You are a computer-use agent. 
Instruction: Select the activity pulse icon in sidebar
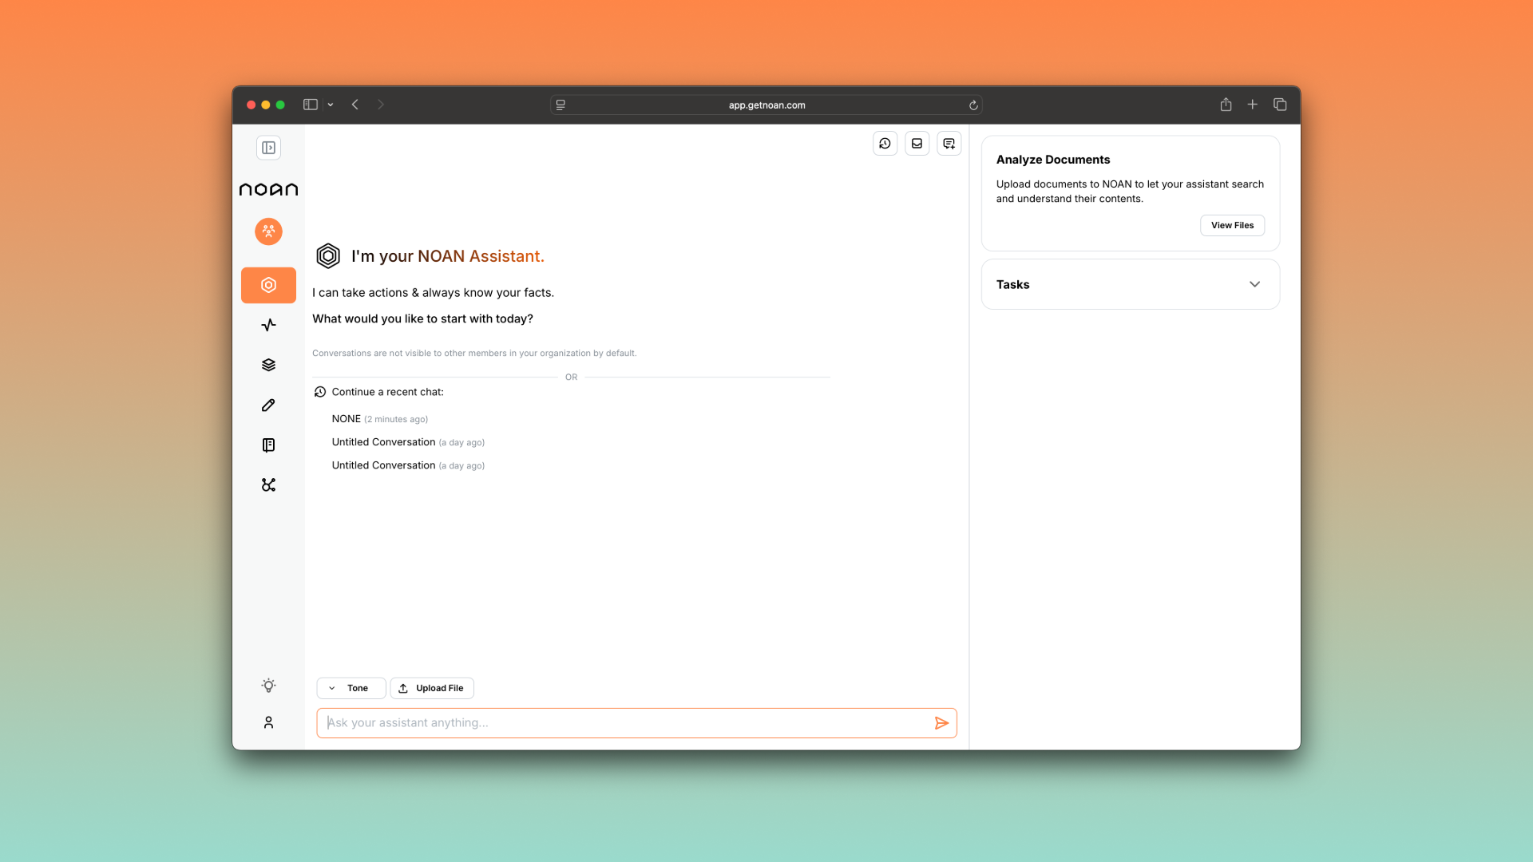(268, 325)
